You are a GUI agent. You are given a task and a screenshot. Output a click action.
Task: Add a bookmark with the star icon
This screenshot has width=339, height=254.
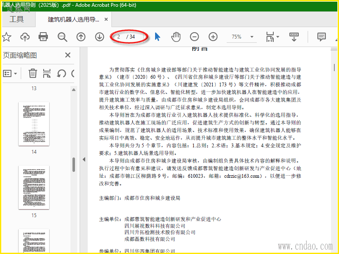[x=7, y=37]
